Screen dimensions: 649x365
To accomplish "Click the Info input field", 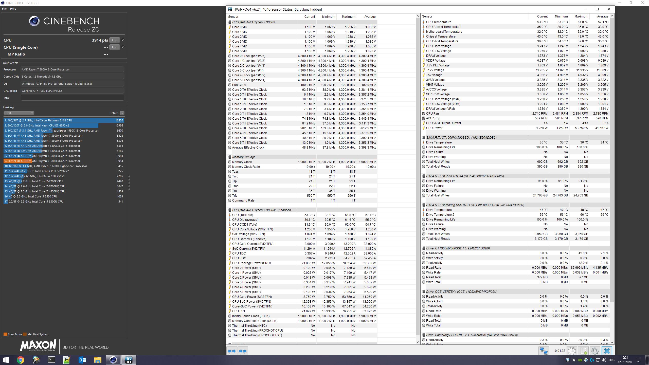I will (x=72, y=98).
